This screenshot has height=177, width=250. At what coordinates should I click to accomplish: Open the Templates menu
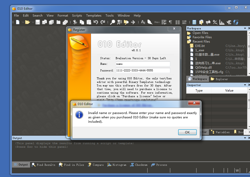click(x=94, y=16)
